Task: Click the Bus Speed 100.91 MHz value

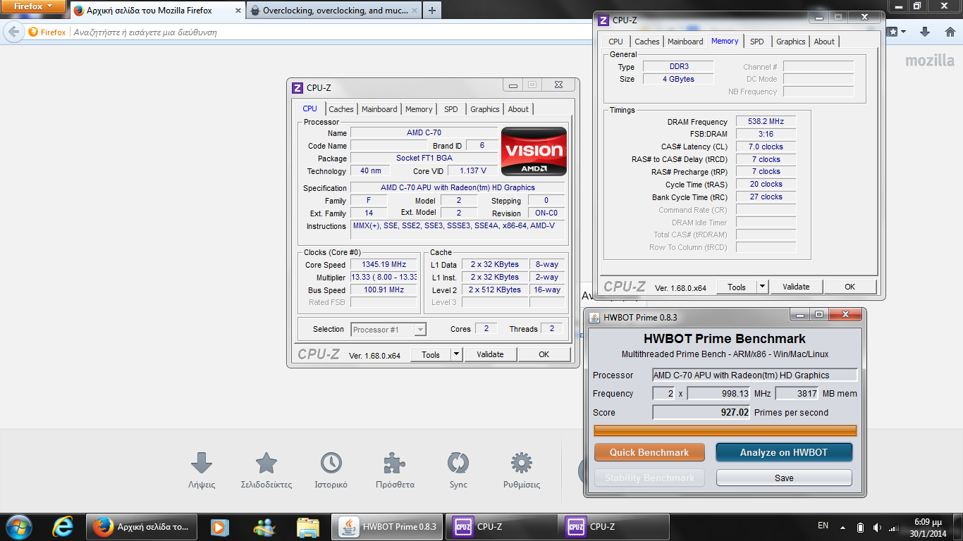Action: click(384, 290)
